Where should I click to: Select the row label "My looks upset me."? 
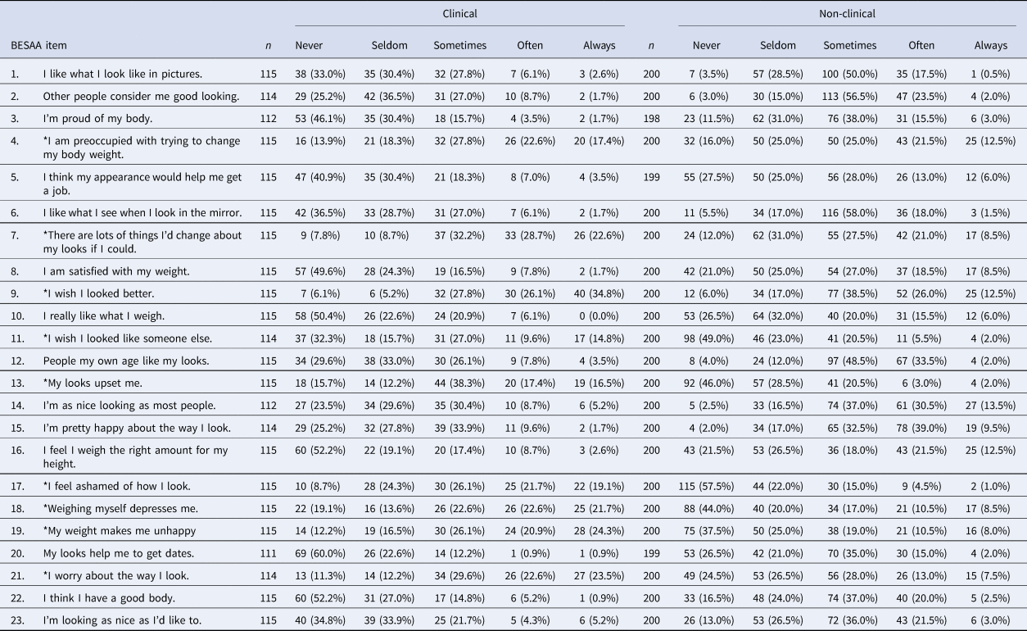pos(96,384)
